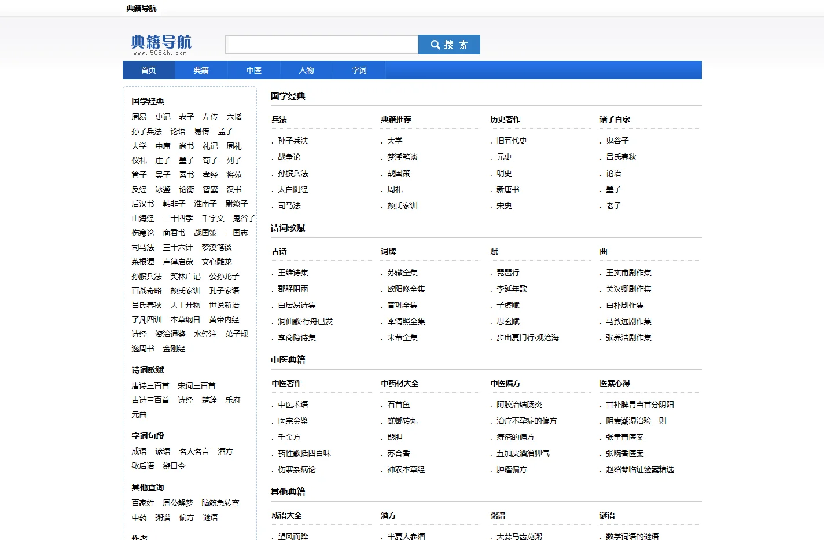
Task: Open the 典籍 navigation tab
Action: (x=201, y=70)
